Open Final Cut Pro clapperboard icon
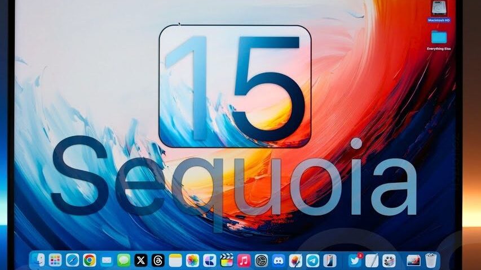Viewport: 481px width, 270px height. [227, 260]
